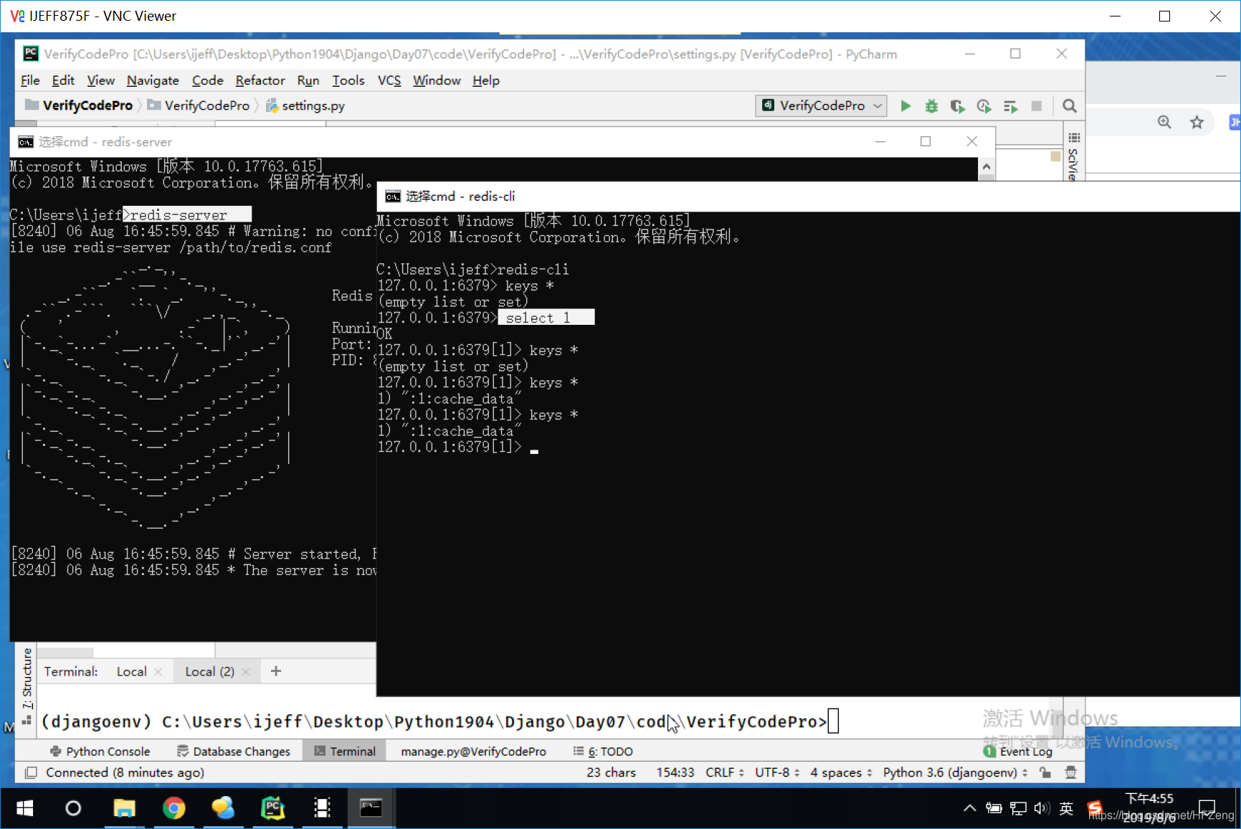Click the run configuration list icon beside Profile

pyautogui.click(x=1010, y=106)
